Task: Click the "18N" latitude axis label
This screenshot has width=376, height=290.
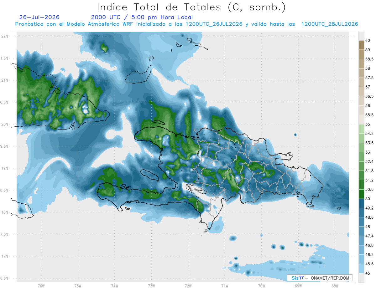Action: tap(5, 212)
